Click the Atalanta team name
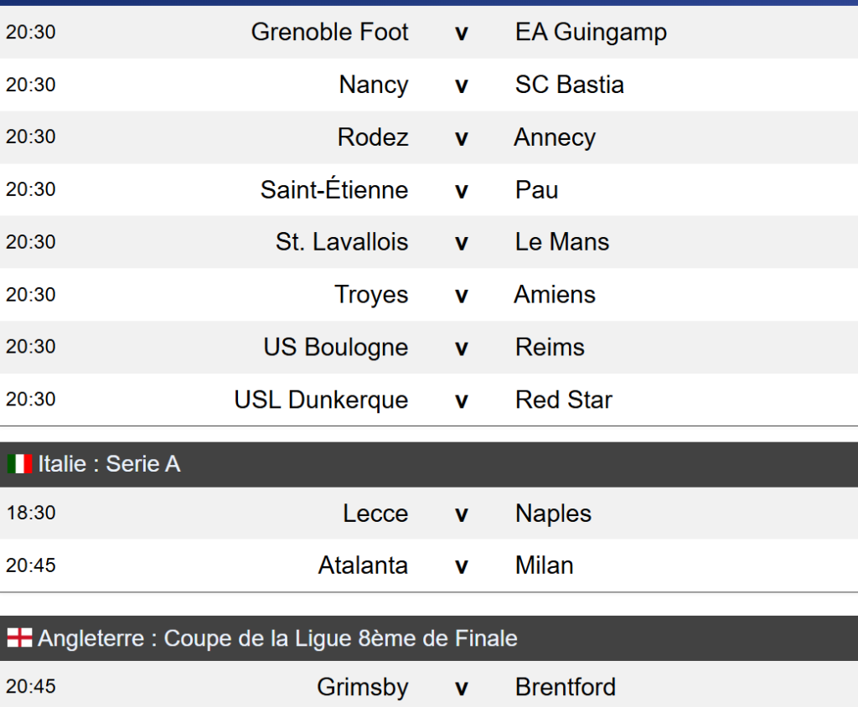The height and width of the screenshot is (707, 858). pos(363,565)
